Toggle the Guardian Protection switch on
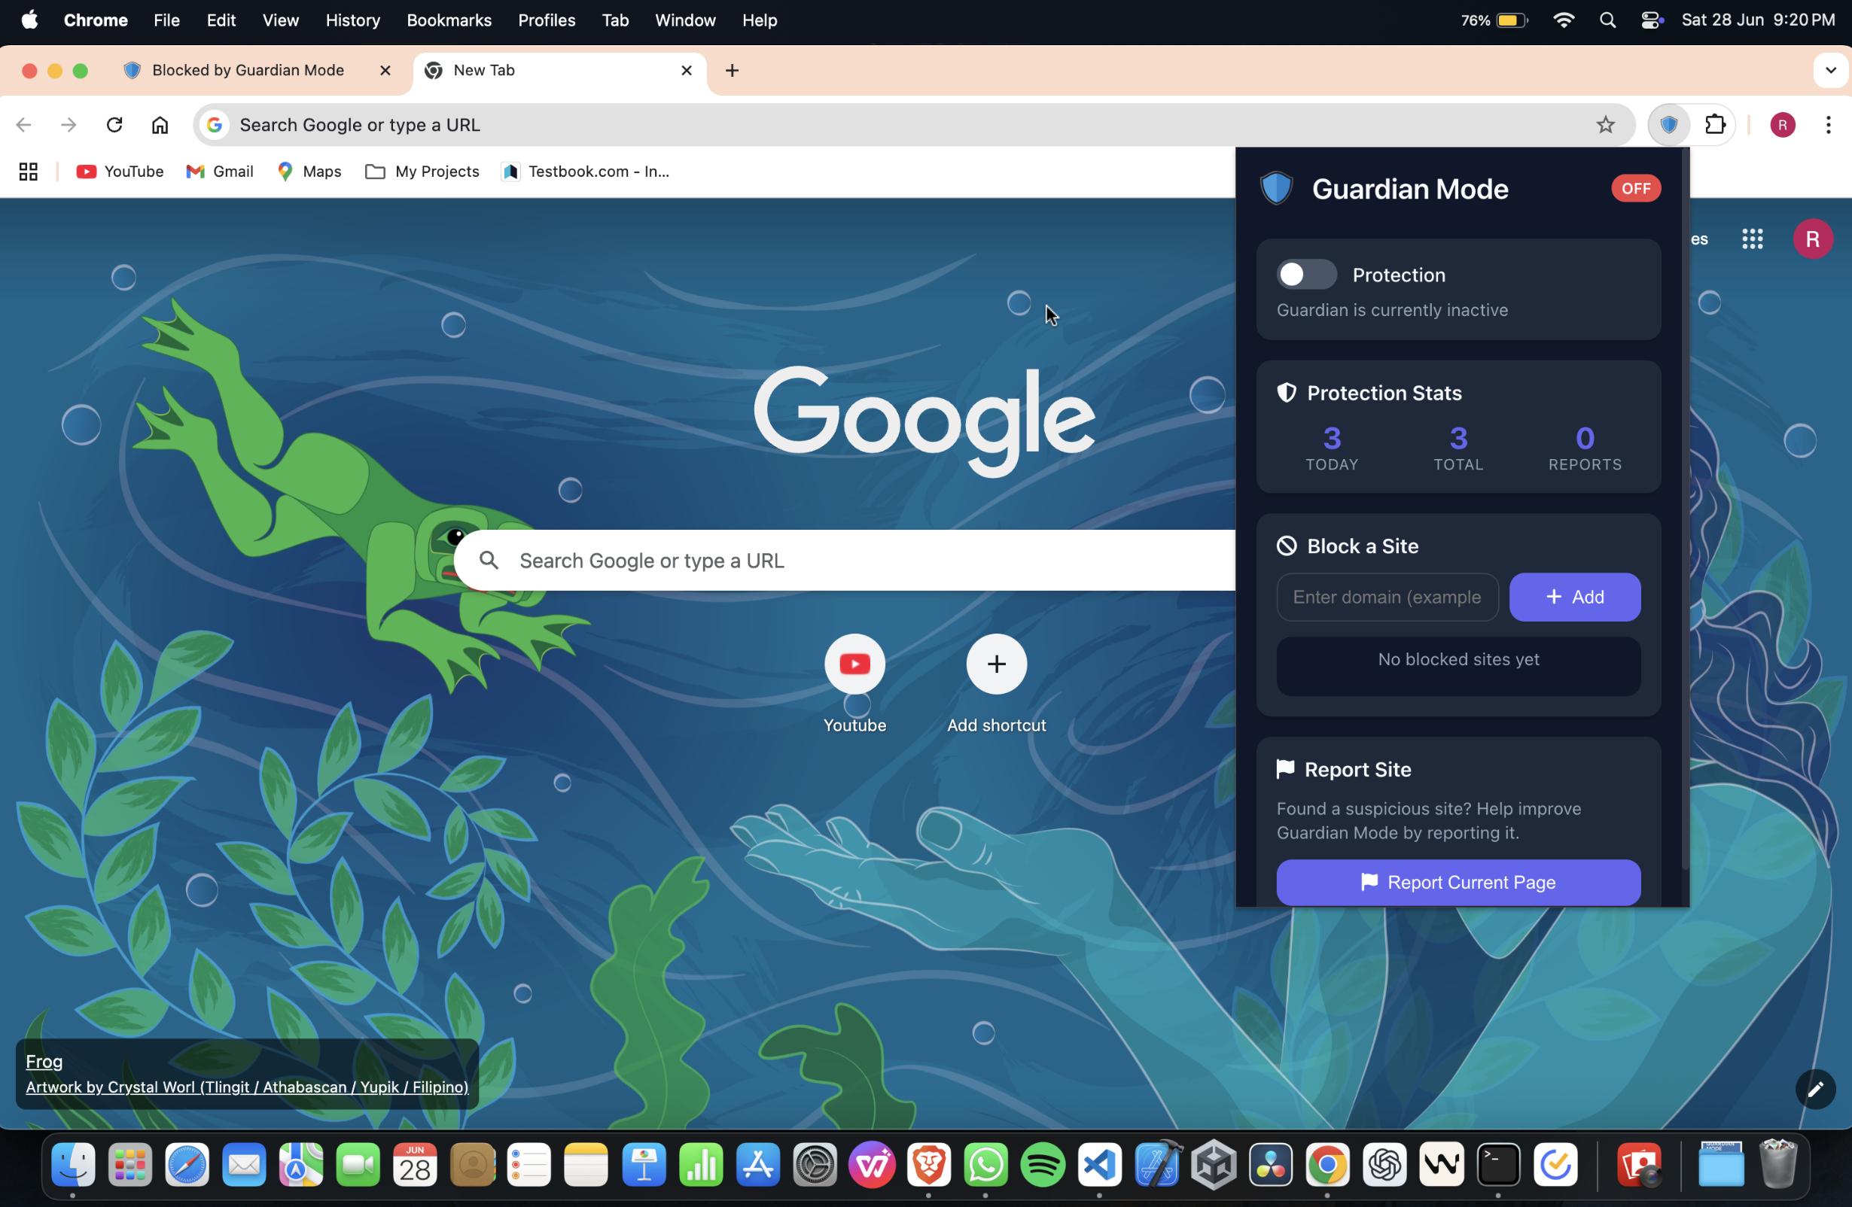Screen dimensions: 1852x1207 click(x=1305, y=275)
